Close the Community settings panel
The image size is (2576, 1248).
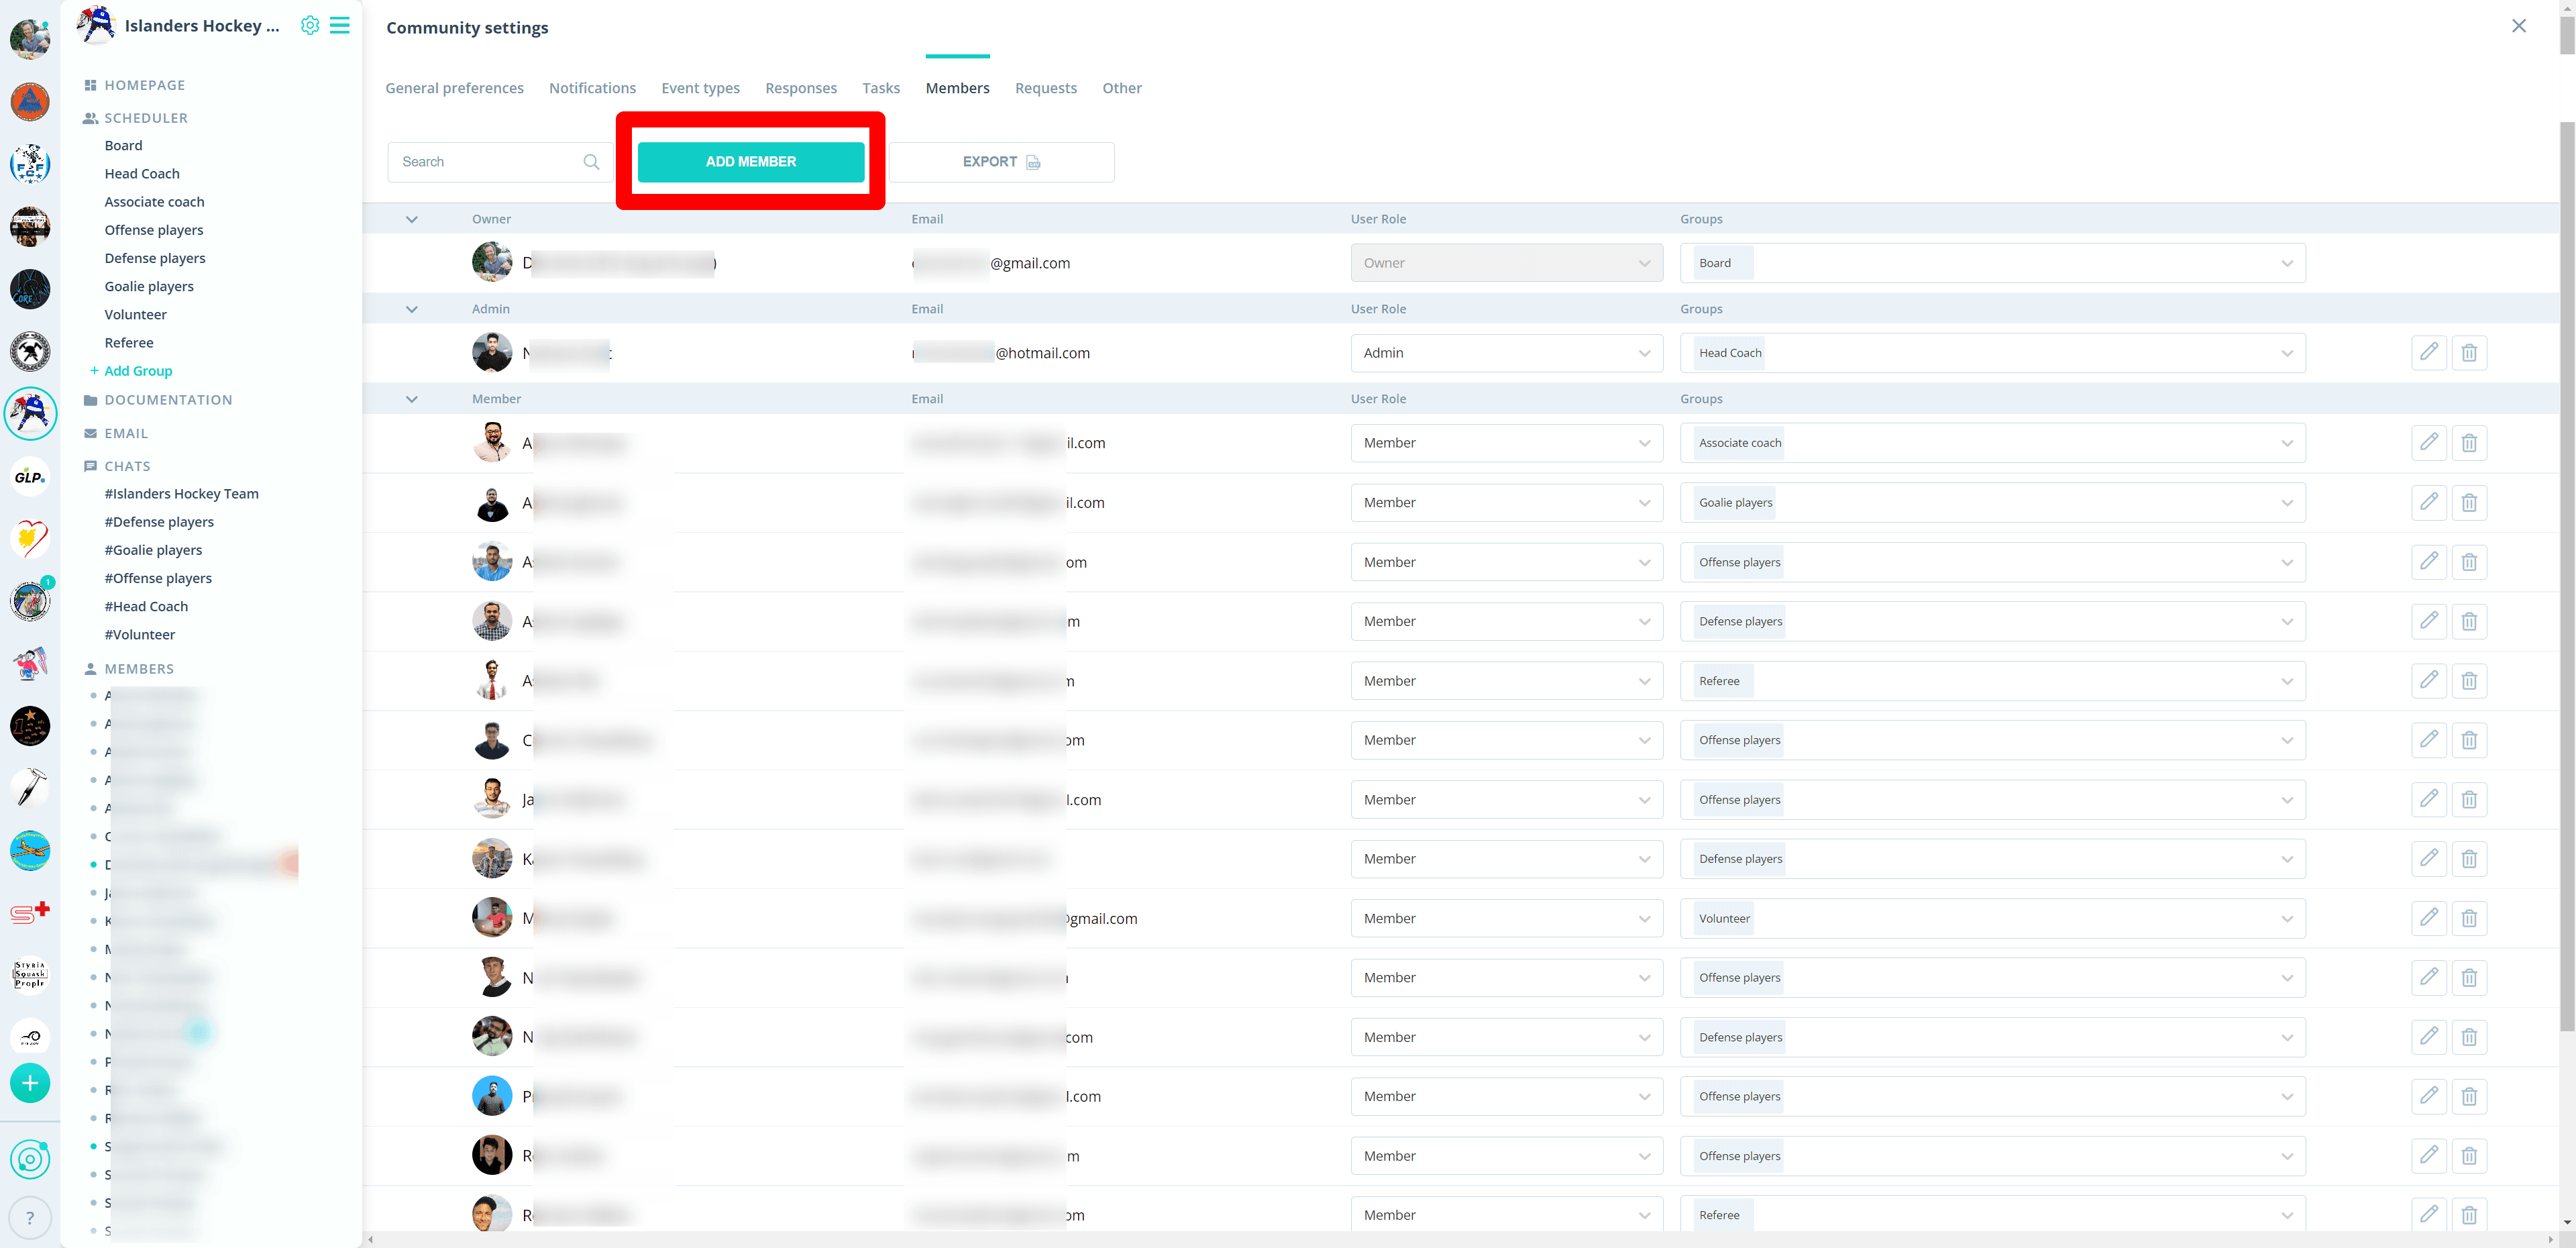pyautogui.click(x=2519, y=26)
